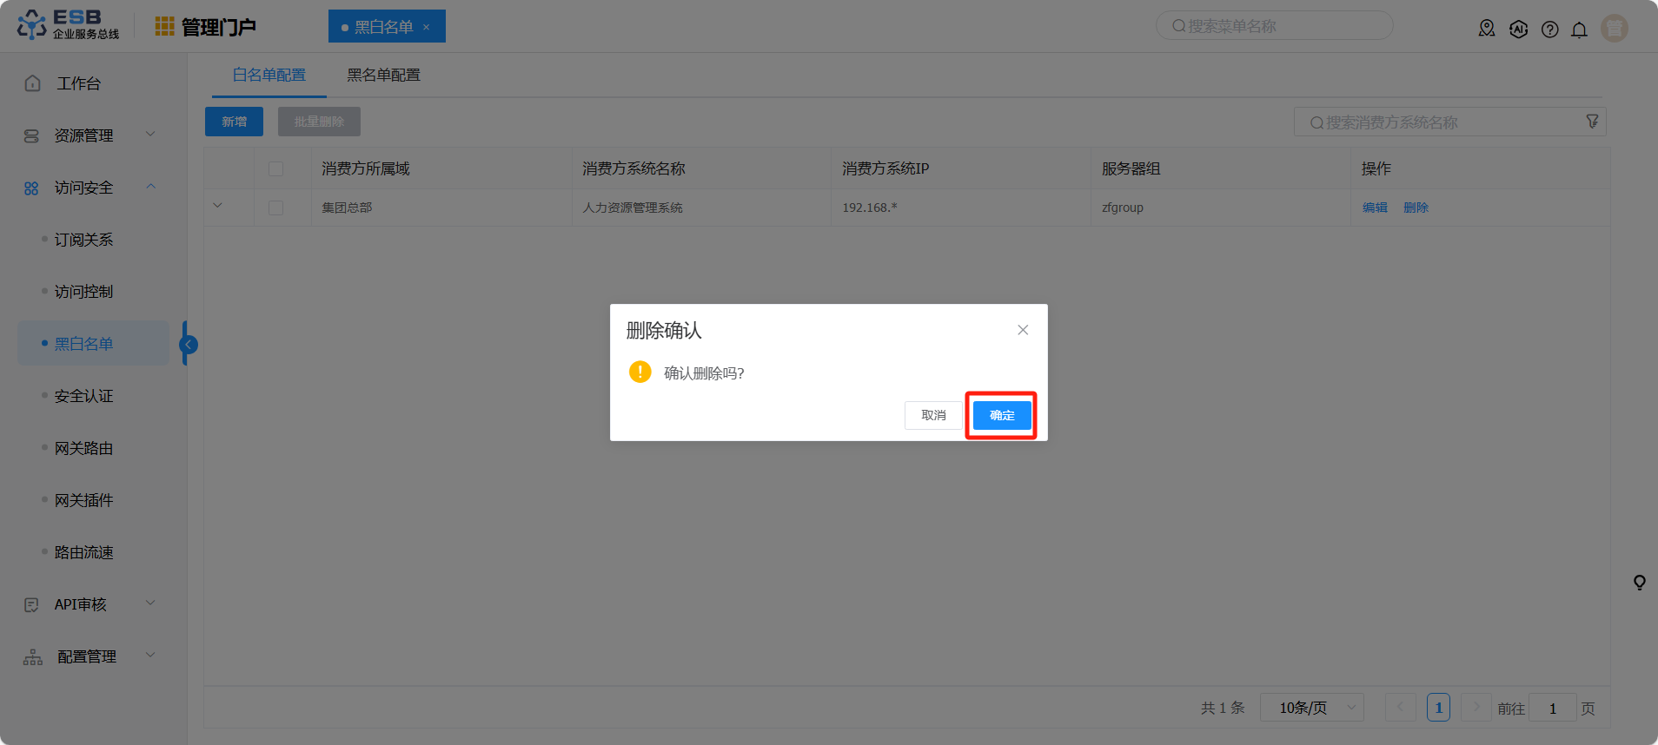Close the delete confirmation dialog with X

[1023, 330]
